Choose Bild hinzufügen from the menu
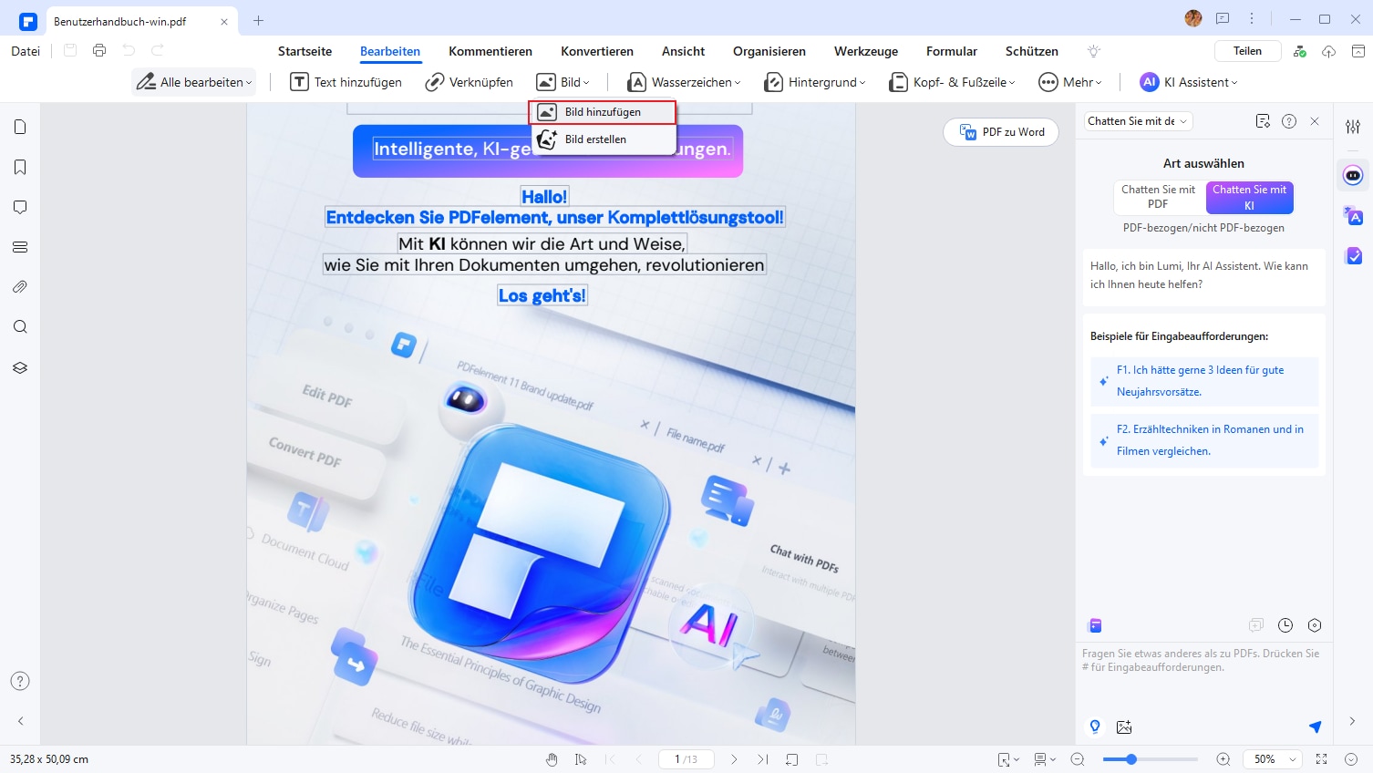This screenshot has height=773, width=1373. tap(603, 112)
